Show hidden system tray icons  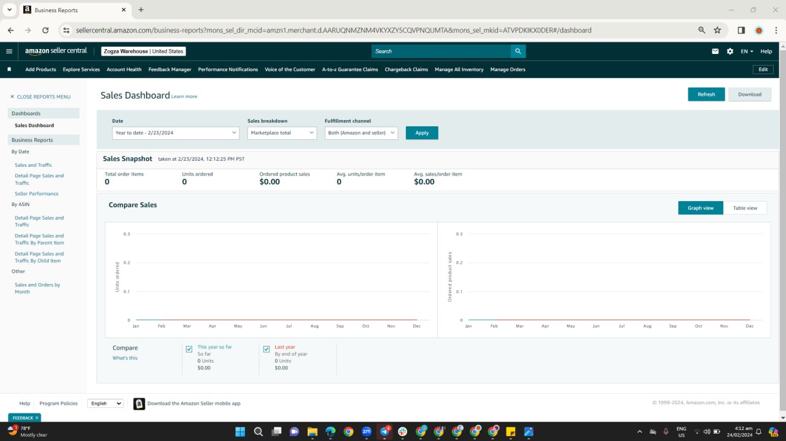640,431
